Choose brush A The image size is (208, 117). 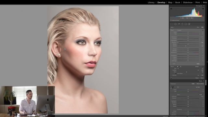coord(177,66)
